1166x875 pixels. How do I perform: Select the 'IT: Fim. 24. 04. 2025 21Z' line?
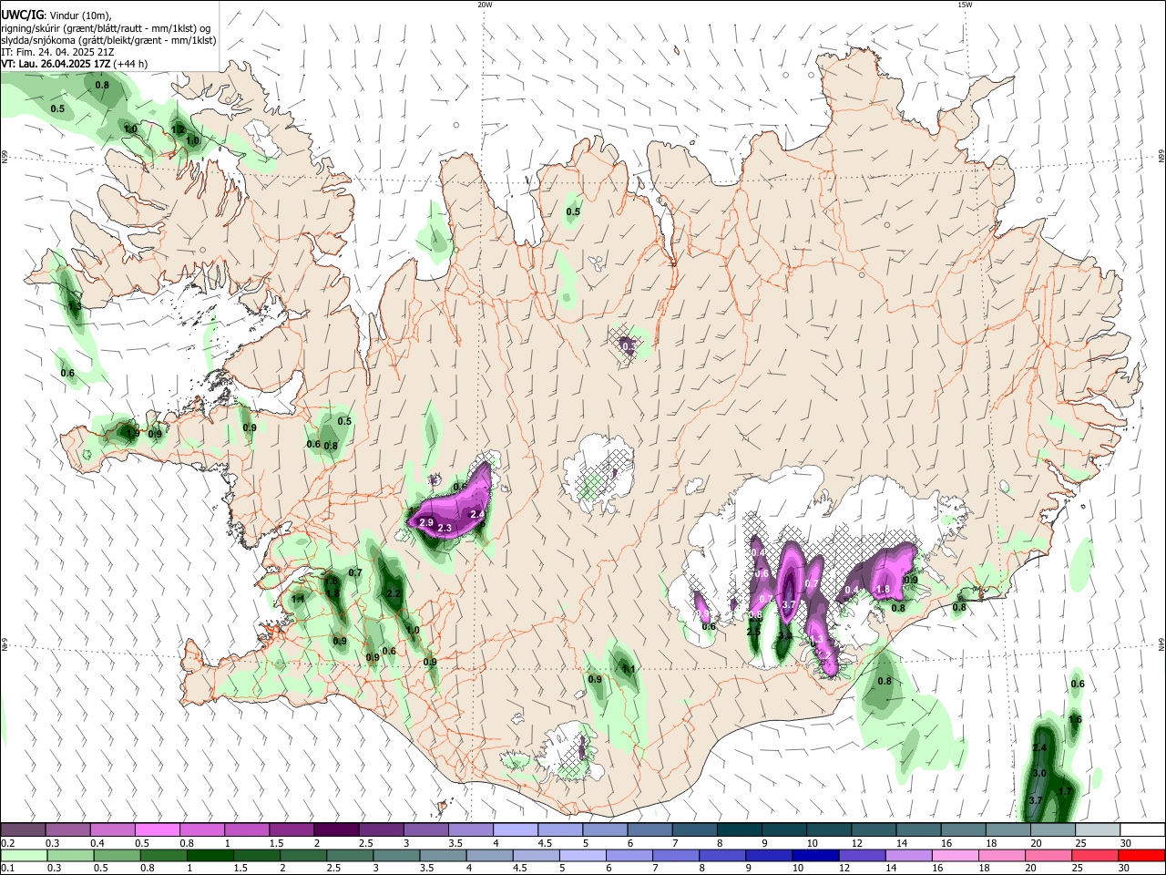(x=57, y=52)
